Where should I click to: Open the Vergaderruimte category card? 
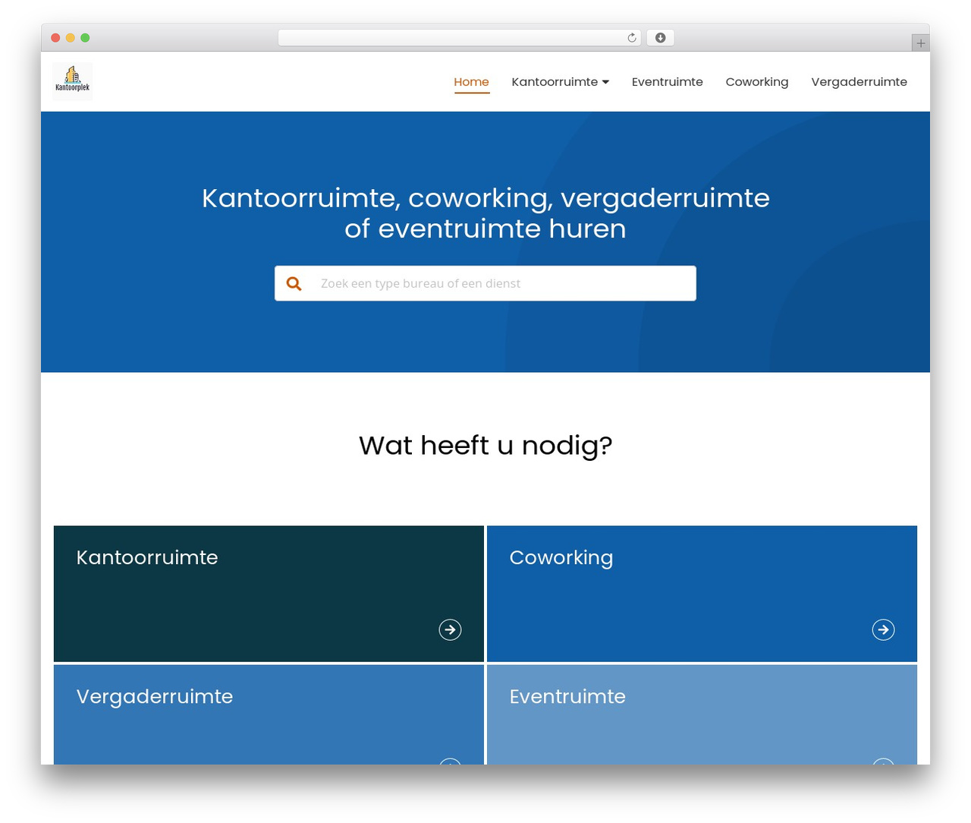pyautogui.click(x=269, y=714)
